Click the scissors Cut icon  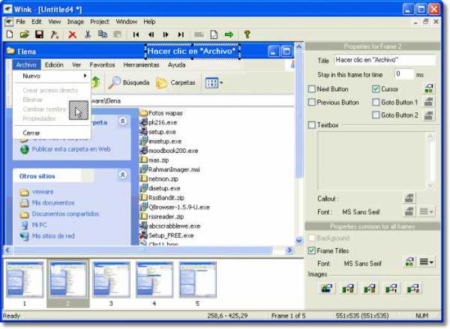point(87,35)
